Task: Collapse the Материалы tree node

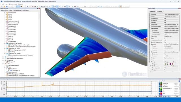Action: point(3,60)
